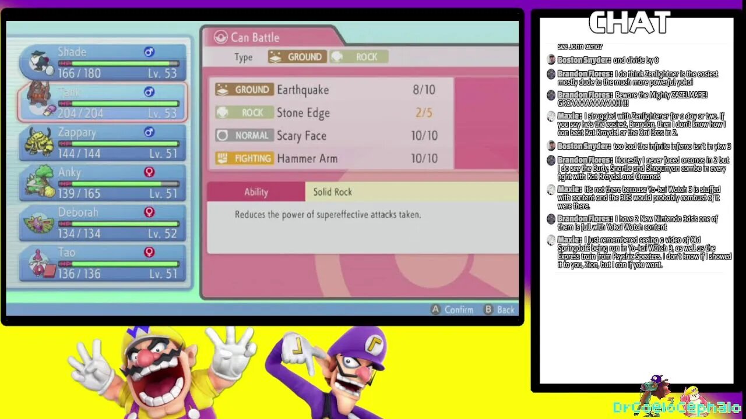The image size is (746, 419).
Task: Click Zappary's full HP bar
Action: point(119,143)
